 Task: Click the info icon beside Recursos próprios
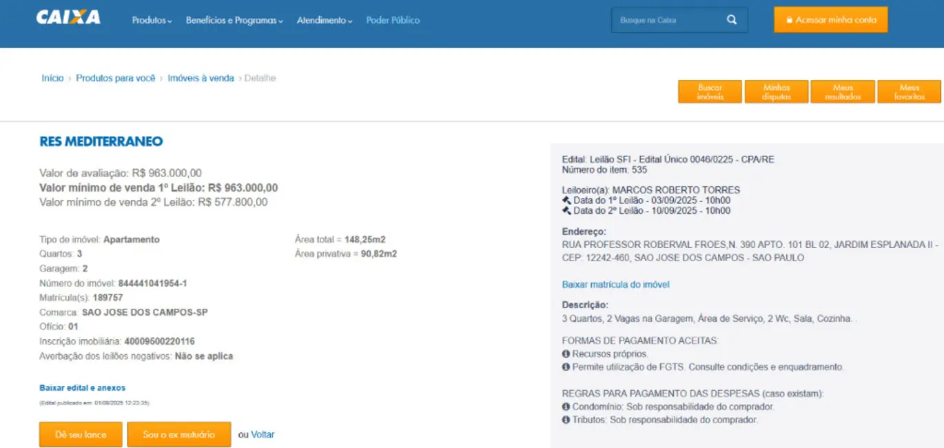click(x=566, y=354)
